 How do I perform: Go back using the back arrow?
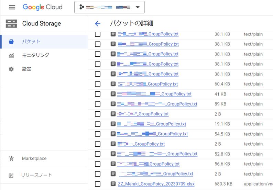98,23
